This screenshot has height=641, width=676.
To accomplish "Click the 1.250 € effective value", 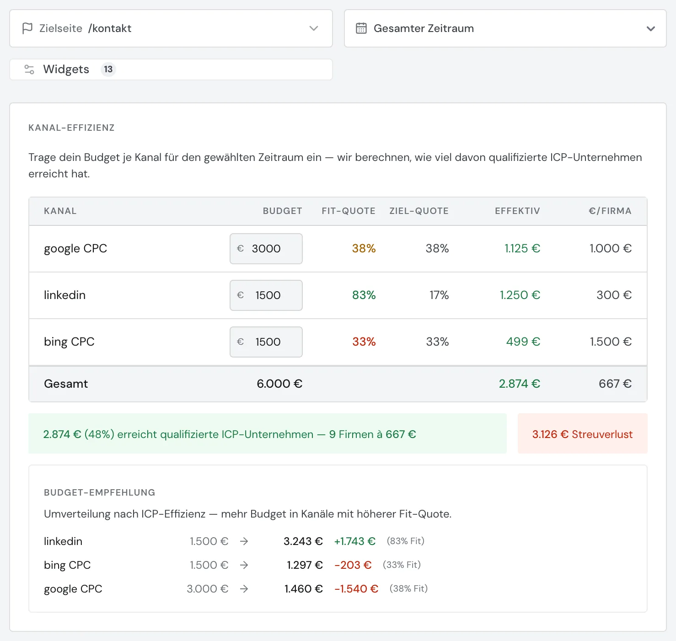I will tap(520, 295).
